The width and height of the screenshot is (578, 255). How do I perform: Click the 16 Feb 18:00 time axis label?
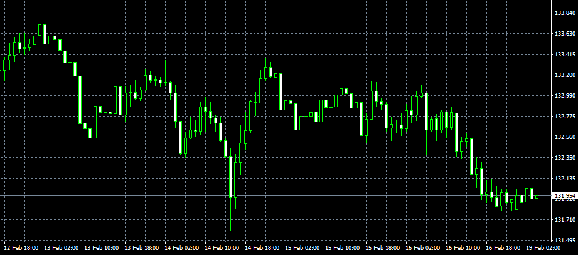coord(503,248)
